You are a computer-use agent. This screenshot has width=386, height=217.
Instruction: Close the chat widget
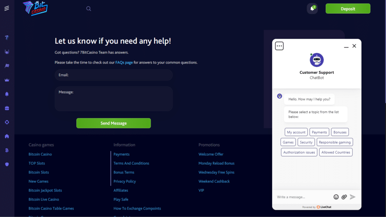tap(354, 46)
